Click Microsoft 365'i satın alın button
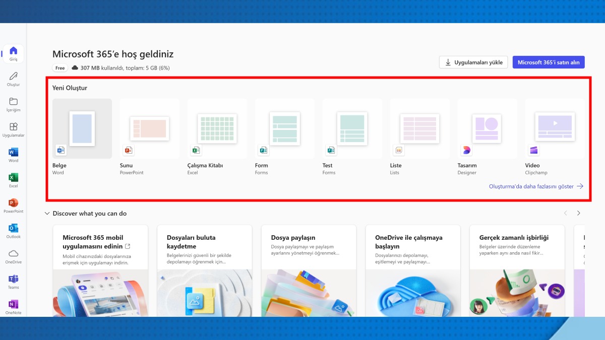This screenshot has width=605, height=340. tap(549, 62)
